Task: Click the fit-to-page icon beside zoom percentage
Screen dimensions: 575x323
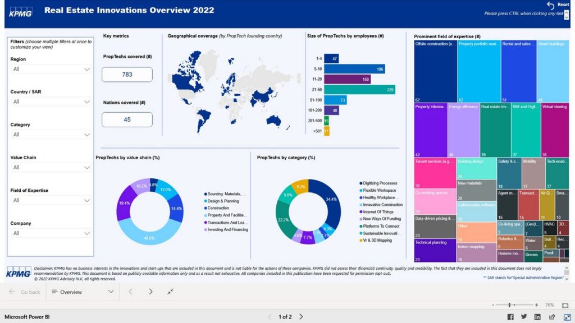Action: (565, 304)
